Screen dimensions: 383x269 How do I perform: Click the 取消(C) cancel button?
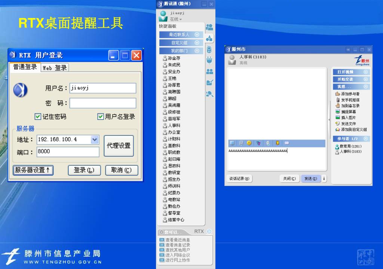(x=122, y=170)
